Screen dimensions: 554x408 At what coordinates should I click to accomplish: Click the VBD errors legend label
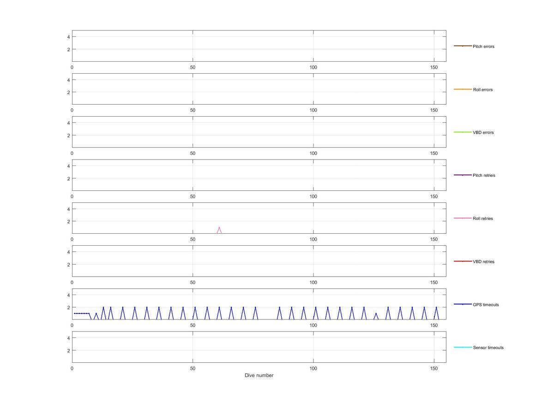(x=483, y=132)
